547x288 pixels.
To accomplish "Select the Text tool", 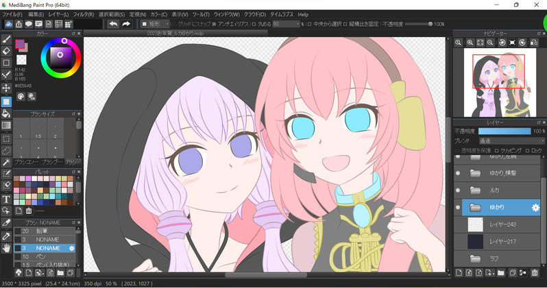I will pyautogui.click(x=6, y=199).
